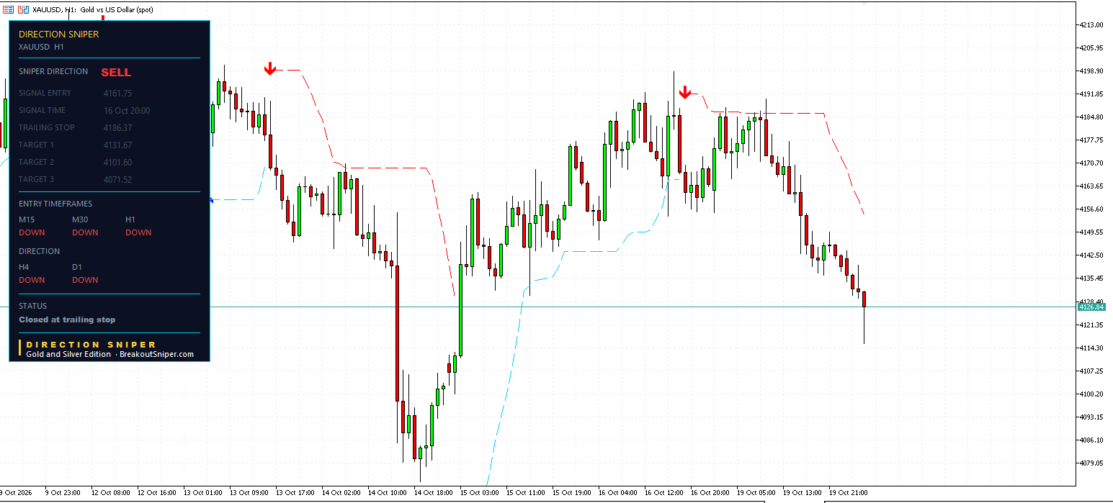
Task: Click the 4100.20 price scale label
Action: pos(1091,394)
